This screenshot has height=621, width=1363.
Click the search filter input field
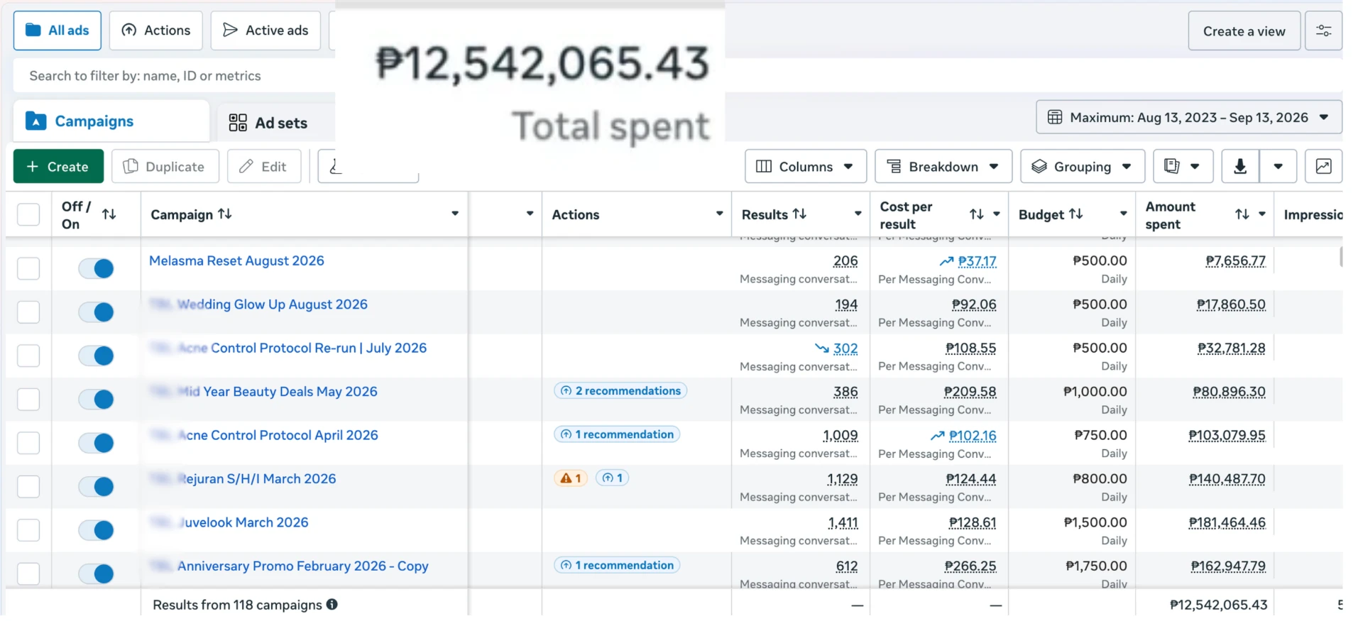point(174,76)
